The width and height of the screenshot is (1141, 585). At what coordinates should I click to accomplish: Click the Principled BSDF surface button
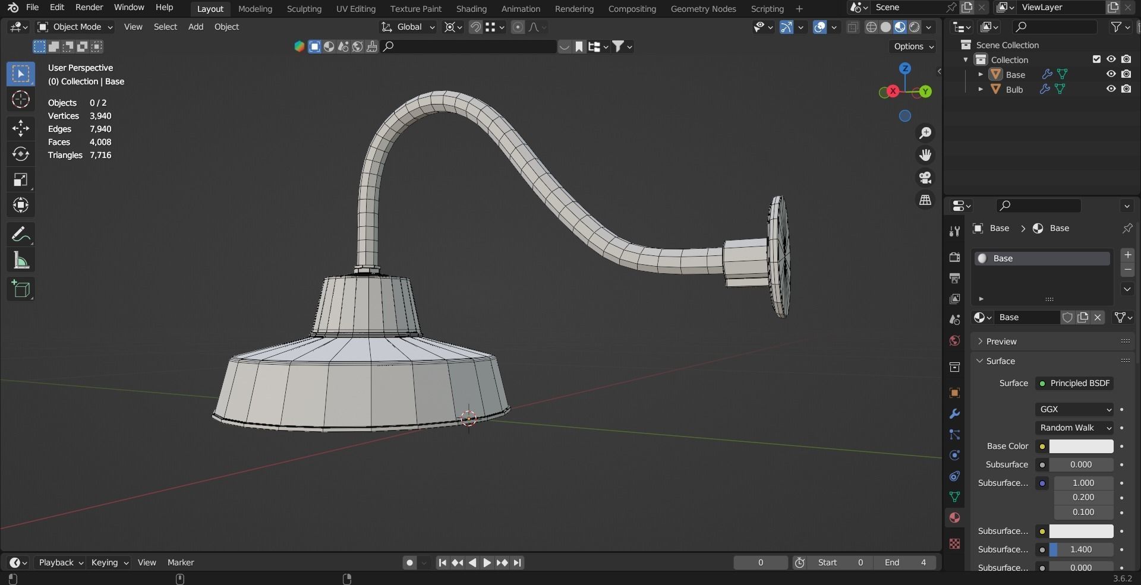(1074, 383)
